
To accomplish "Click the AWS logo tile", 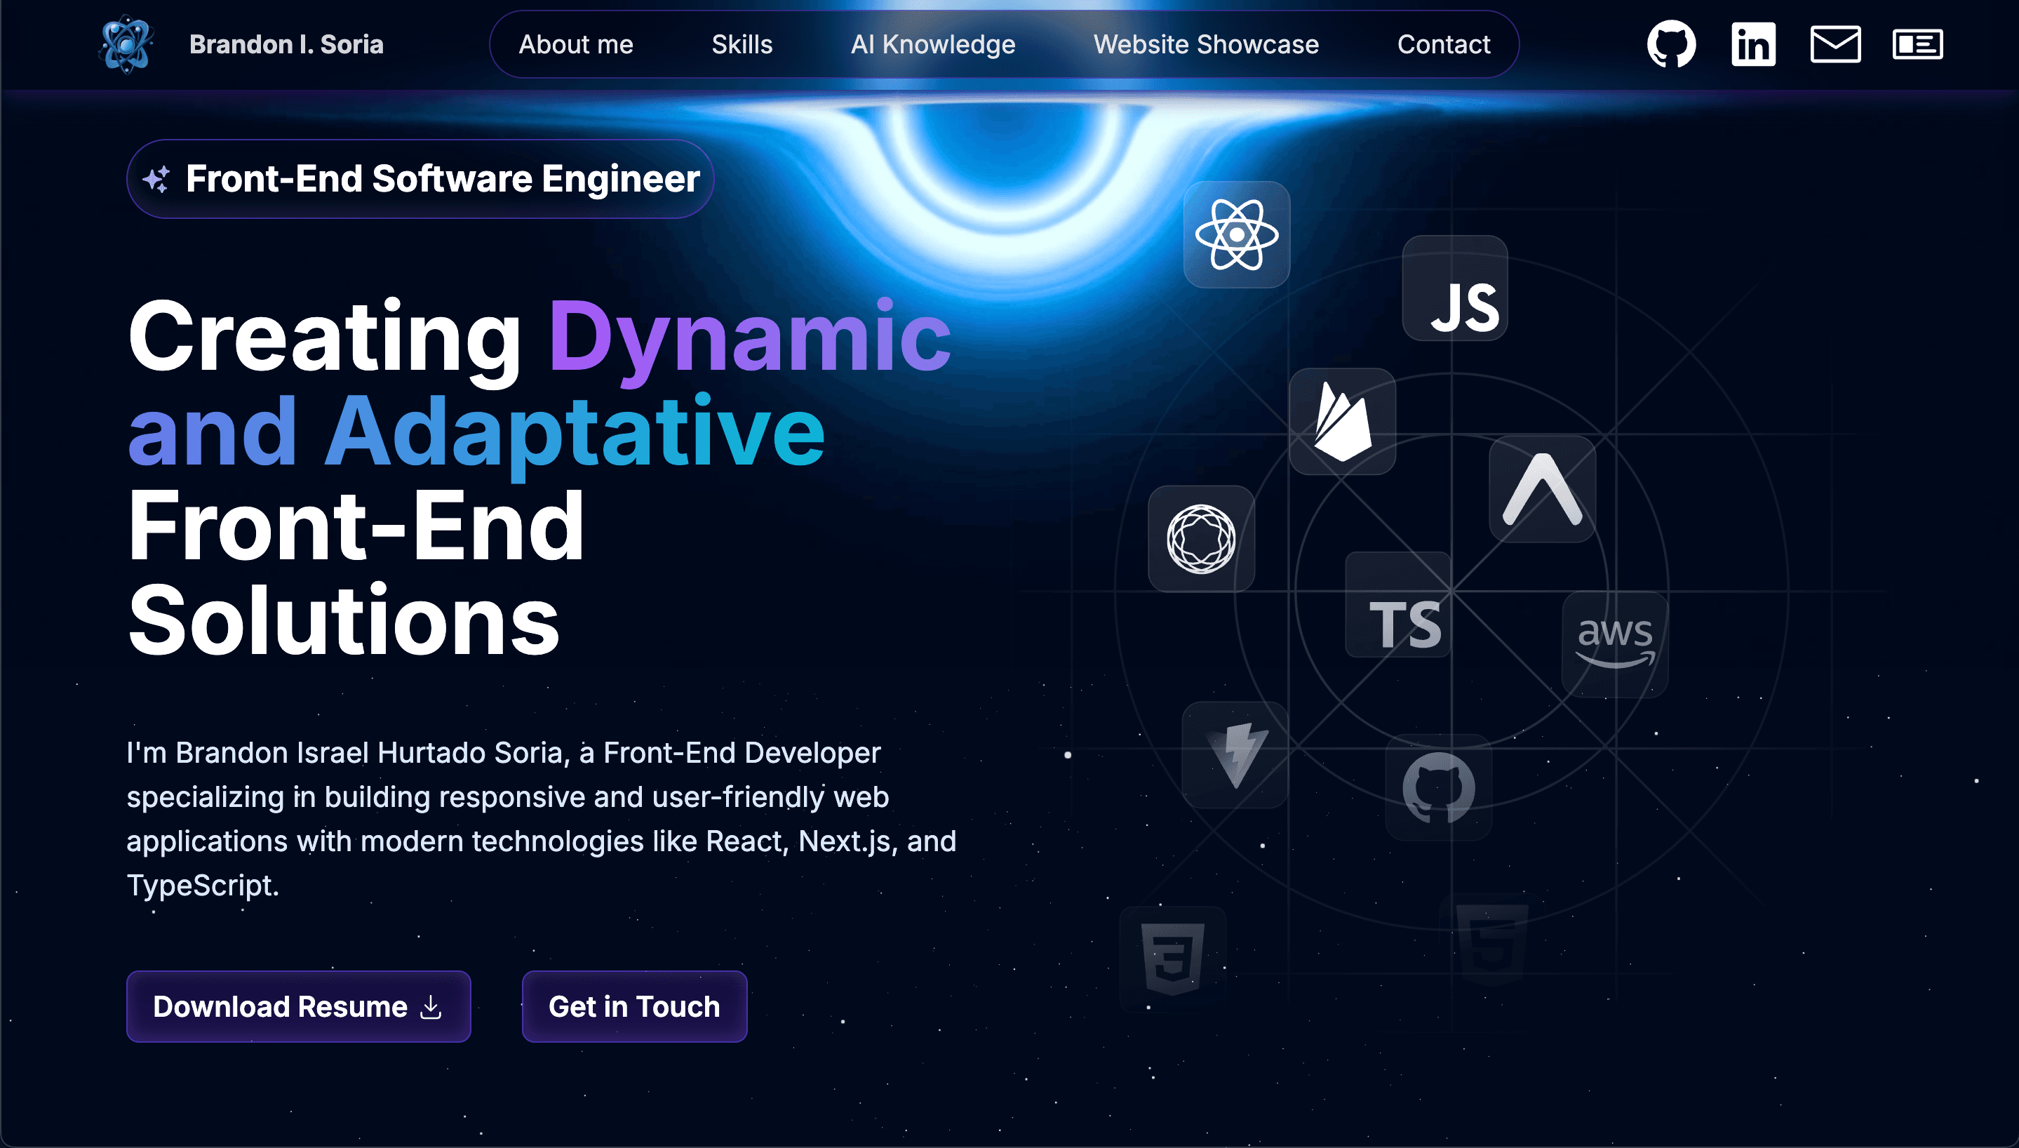I will click(1615, 644).
